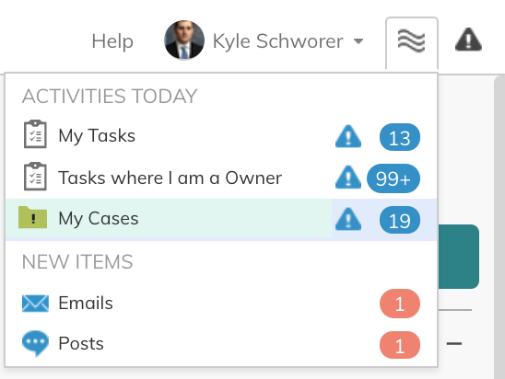
Task: Click the red Emails count badge
Action: 400,304
